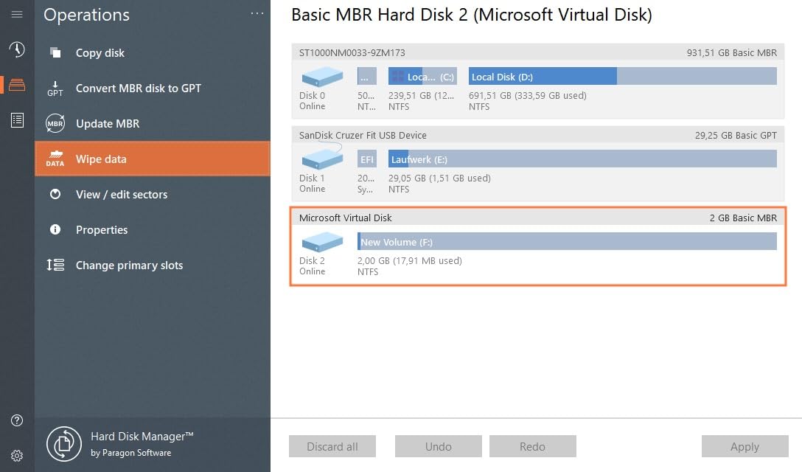Open the Operations more options ellipsis
The image size is (802, 472).
[x=257, y=14]
